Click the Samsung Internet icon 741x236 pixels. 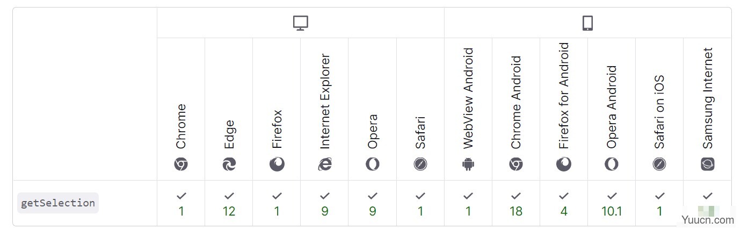708,164
